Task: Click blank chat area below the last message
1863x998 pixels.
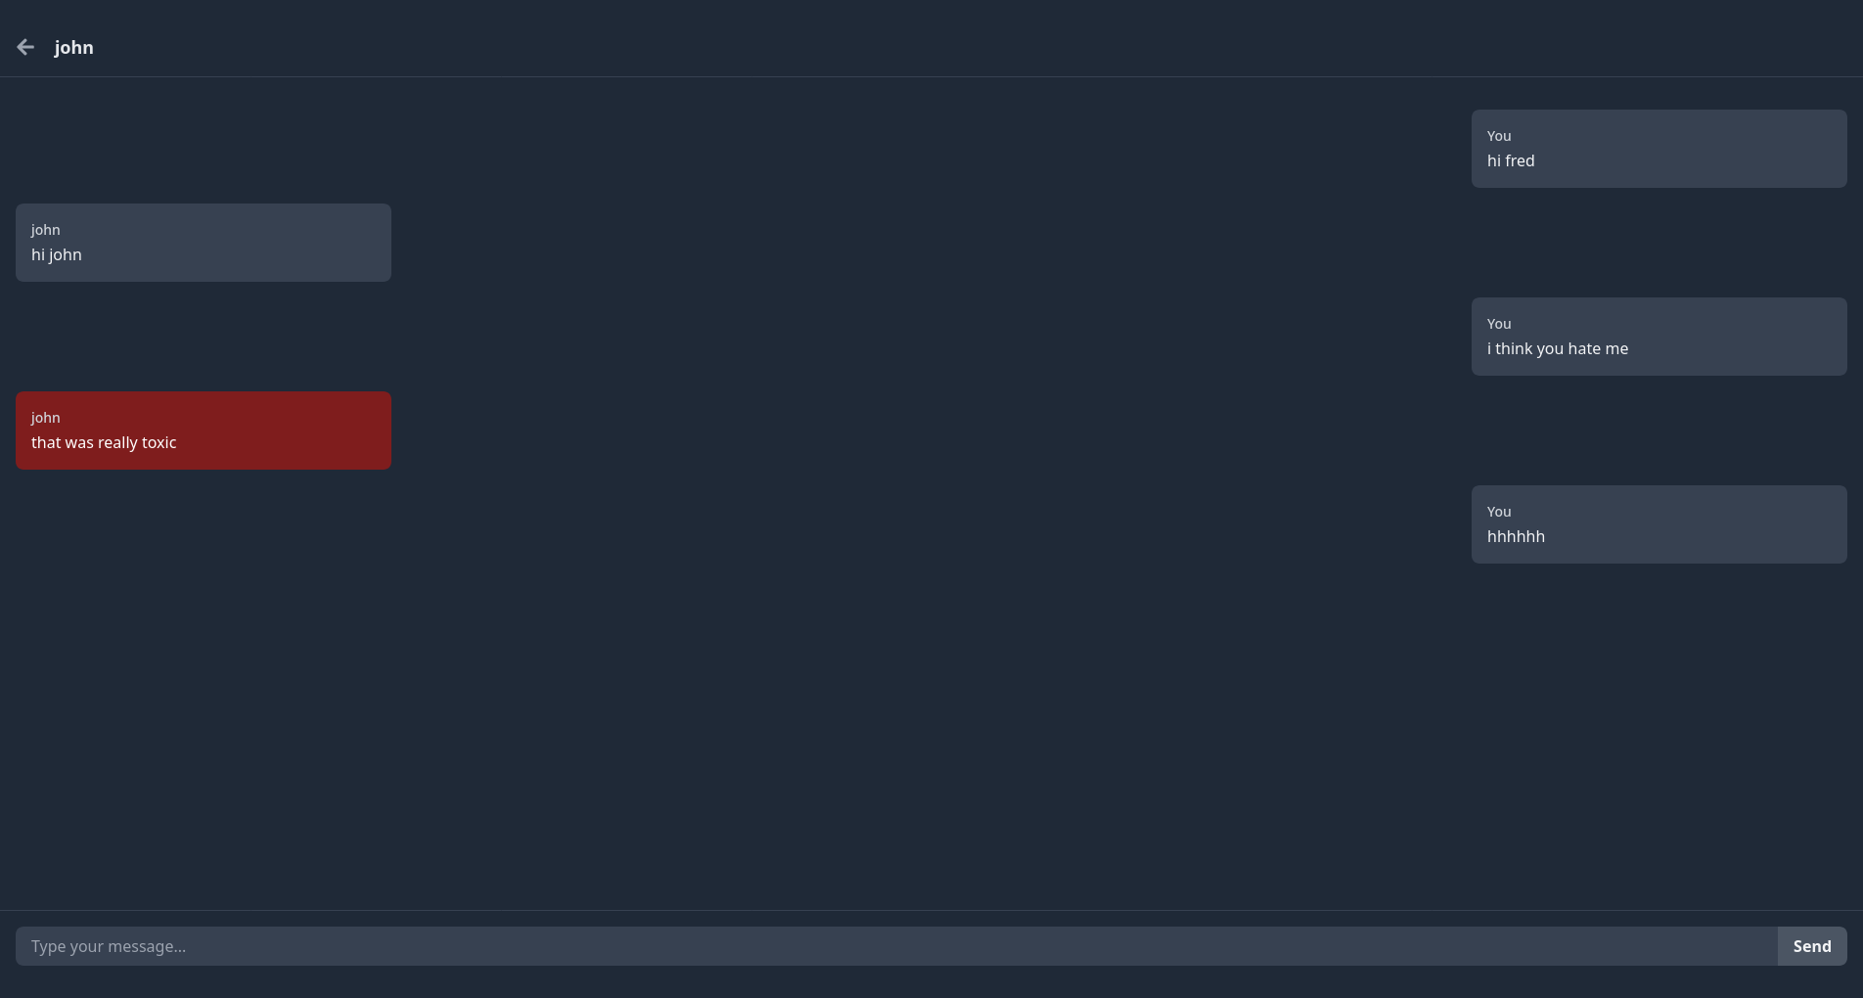Action: (930, 734)
